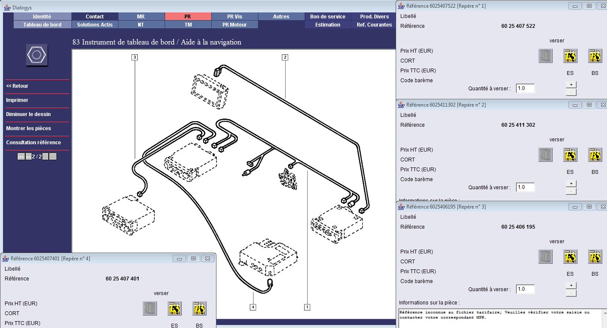Open the Contact tab
The width and height of the screenshot is (607, 328).
click(95, 16)
